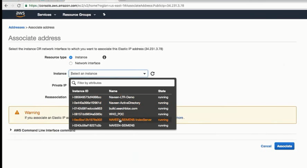
Task: Click the AWS logo home icon
Action: (20, 14)
